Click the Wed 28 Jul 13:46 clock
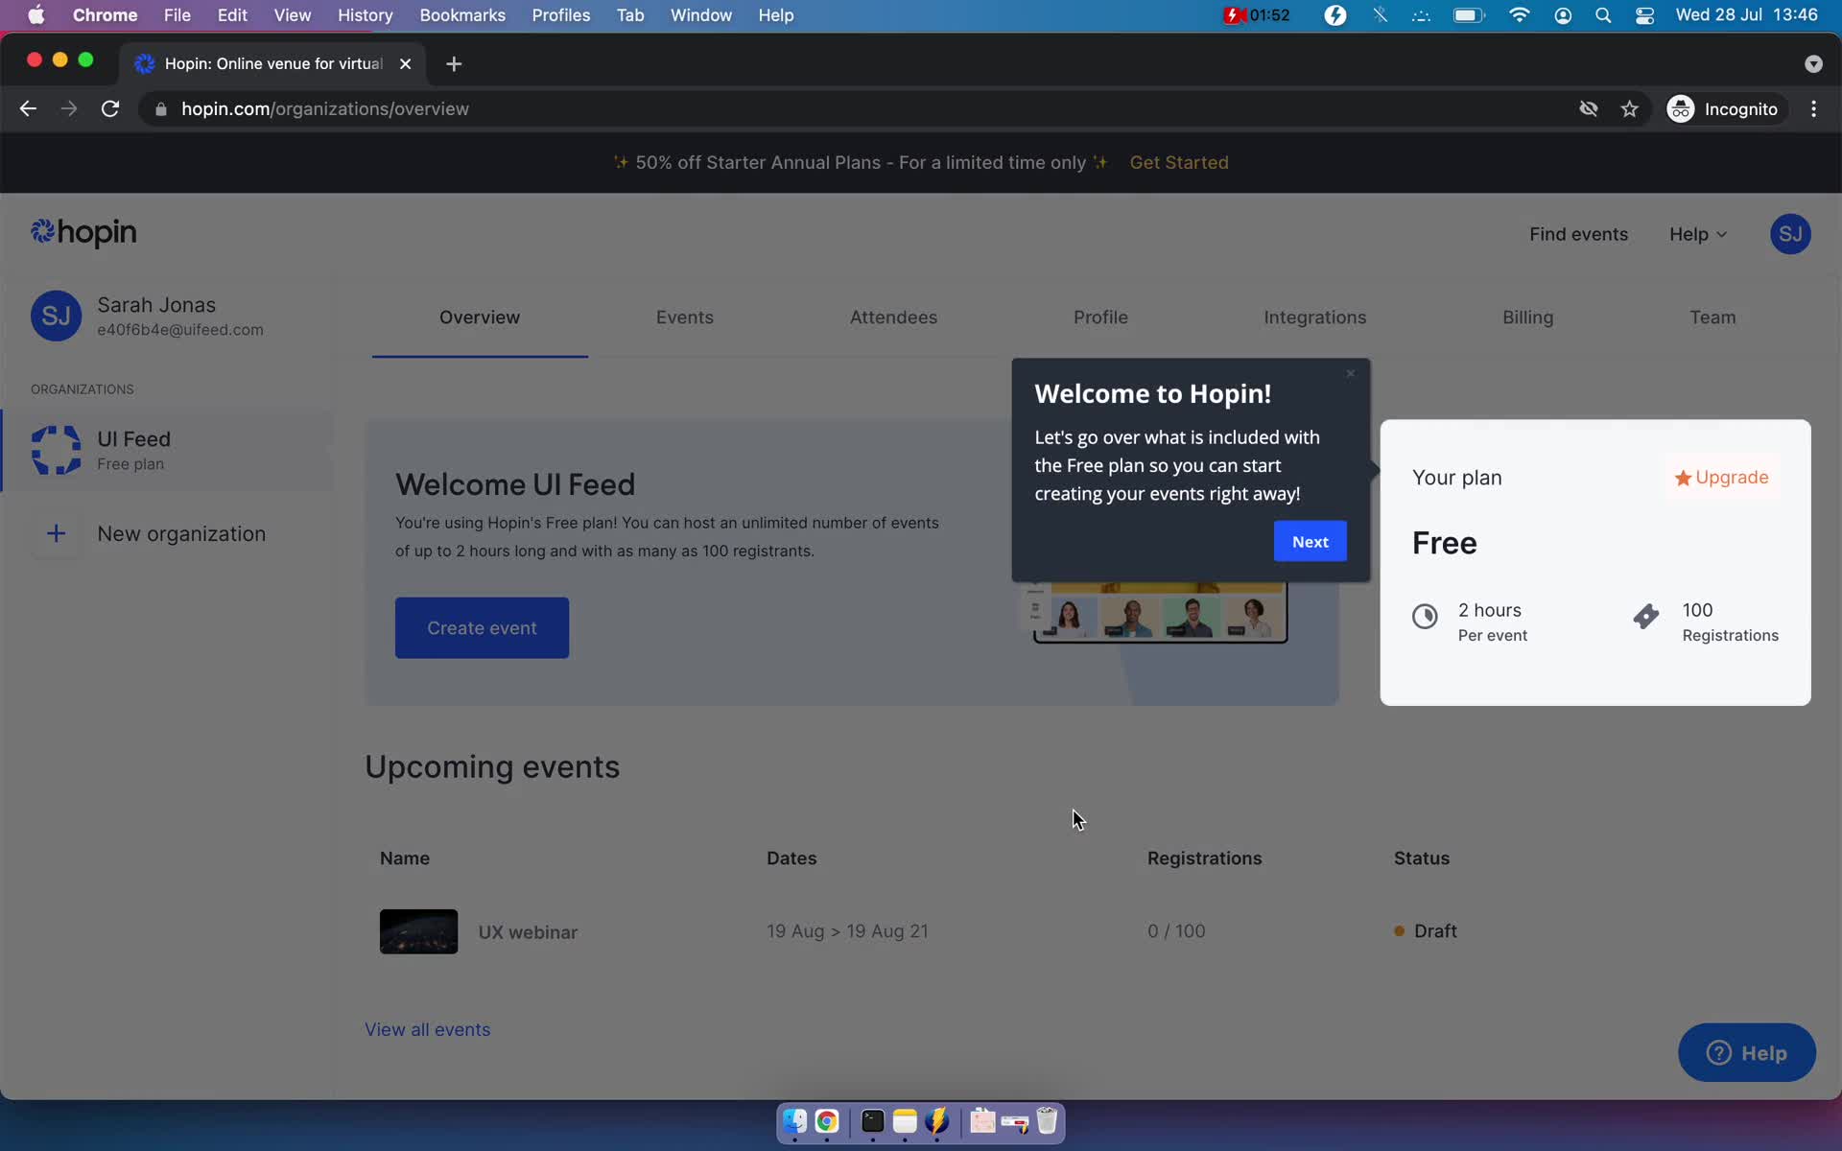 tap(1746, 15)
